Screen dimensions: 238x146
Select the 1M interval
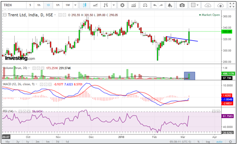[58, 5]
